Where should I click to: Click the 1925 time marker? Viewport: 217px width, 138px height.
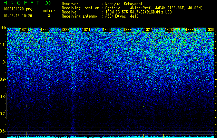click(107, 30)
